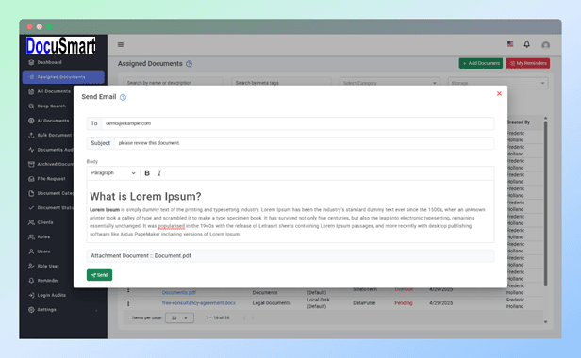Image resolution: width=581 pixels, height=358 pixels.
Task: Open the items per page dropdown
Action: point(179,318)
